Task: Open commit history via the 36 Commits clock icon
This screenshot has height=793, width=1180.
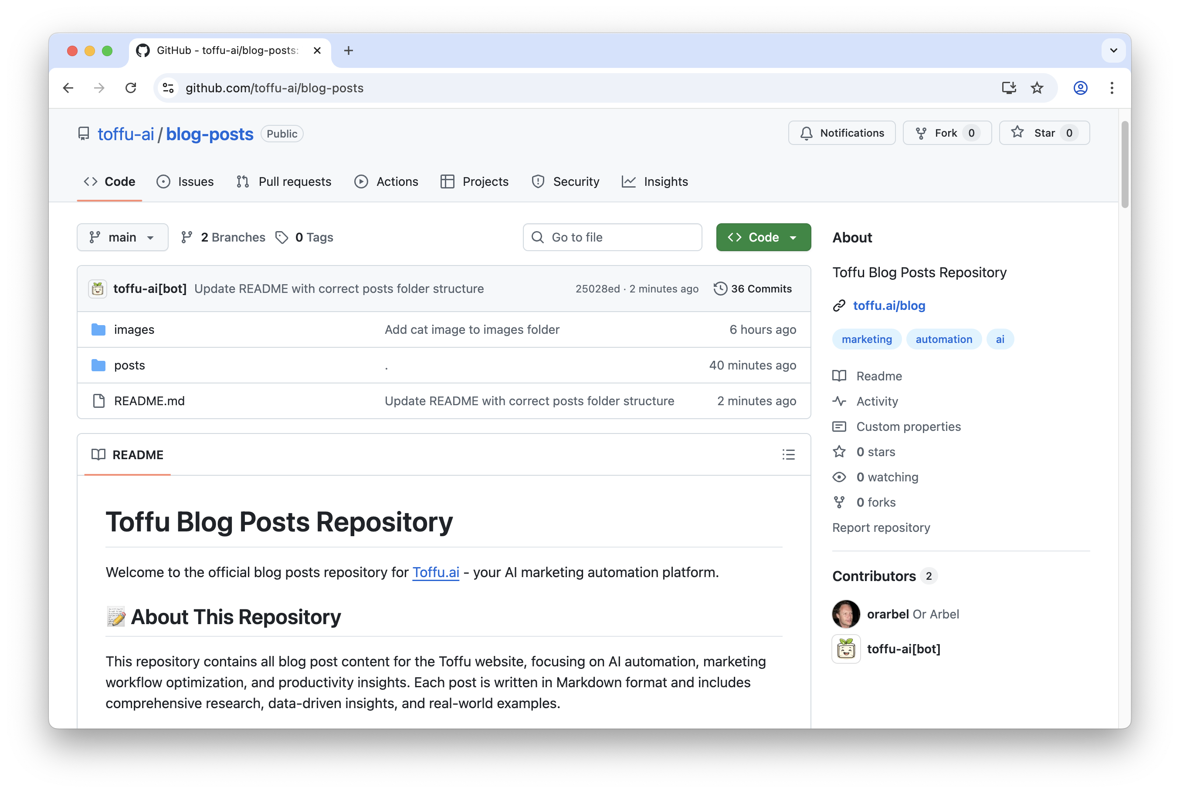Action: click(721, 288)
